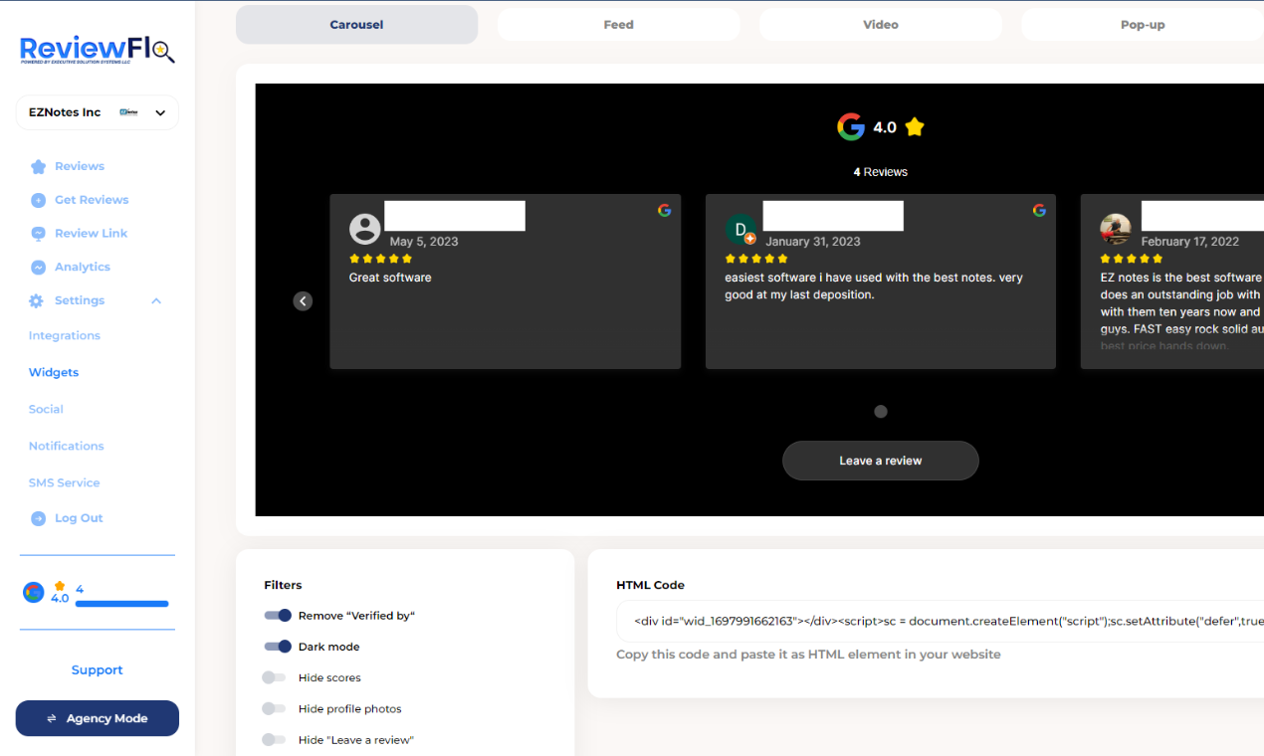Click the Log Out link
Image resolution: width=1264 pixels, height=756 pixels.
79,518
